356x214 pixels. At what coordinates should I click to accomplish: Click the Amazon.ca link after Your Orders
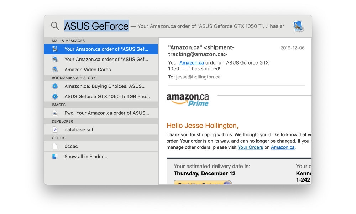(x=283, y=147)
